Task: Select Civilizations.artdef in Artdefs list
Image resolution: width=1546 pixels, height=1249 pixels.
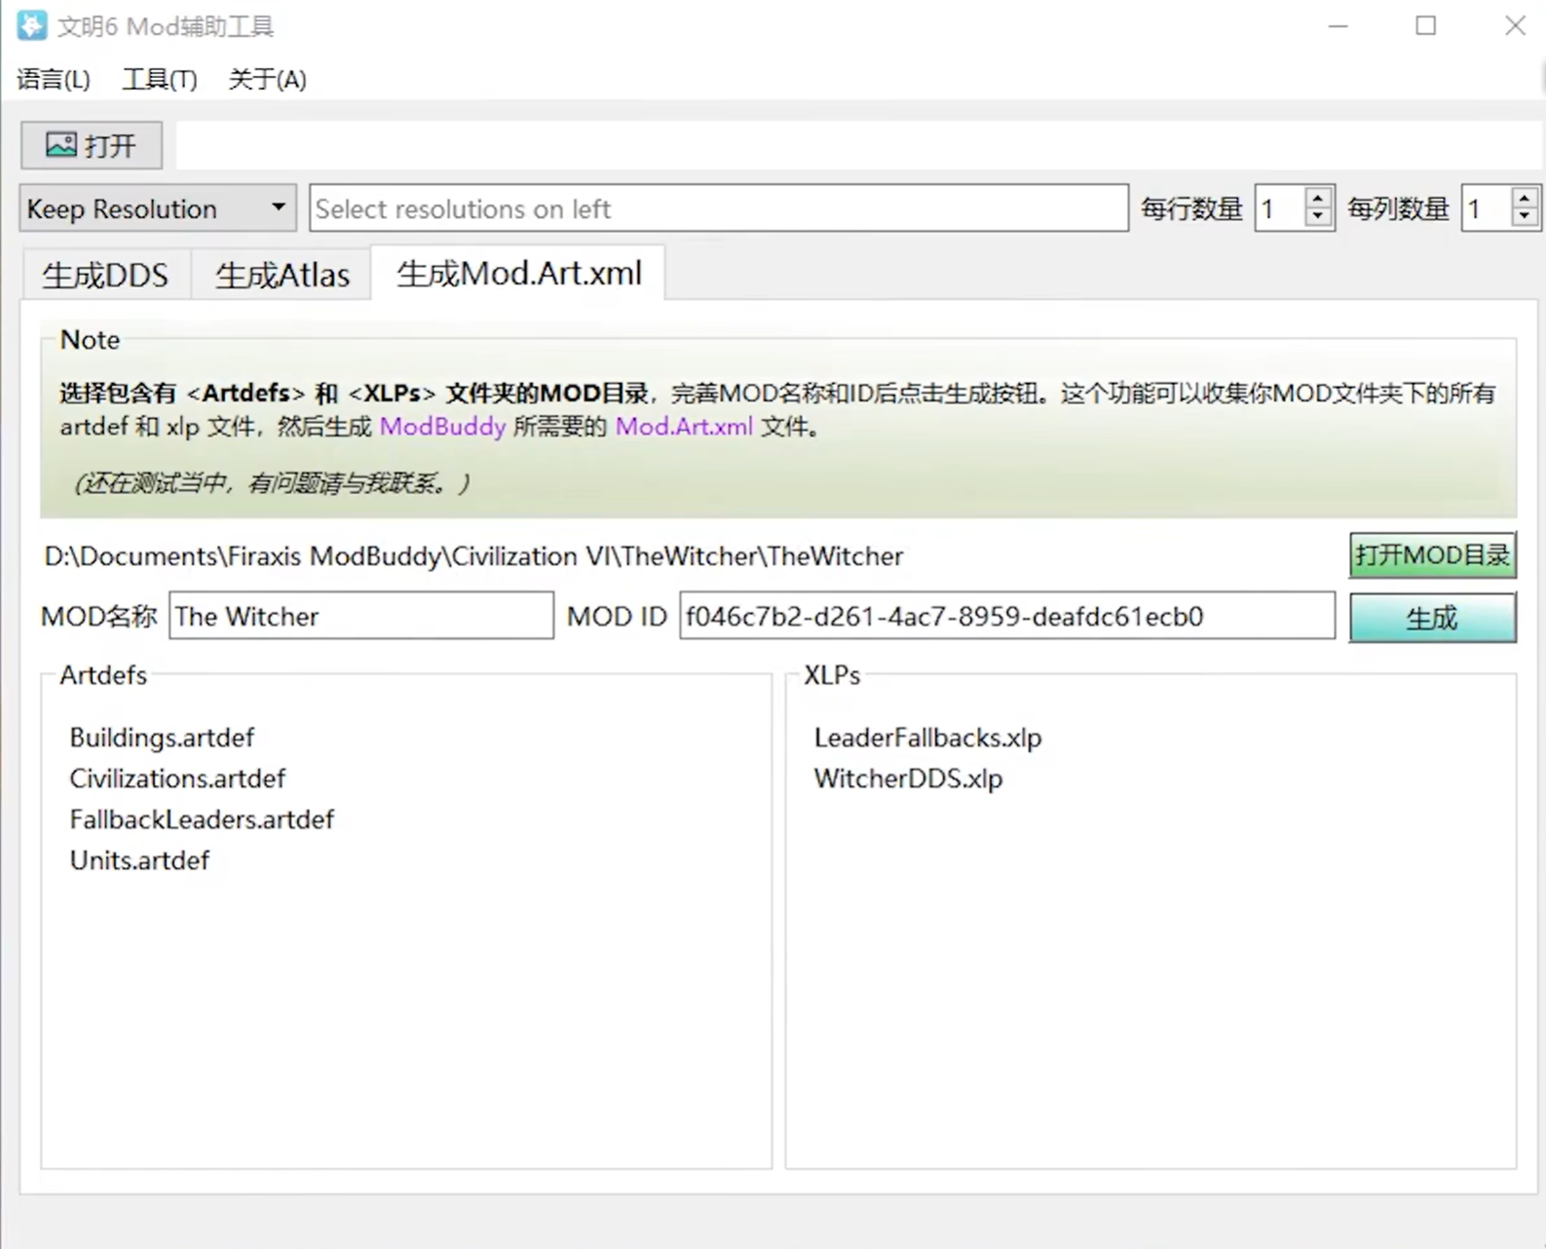Action: (177, 778)
